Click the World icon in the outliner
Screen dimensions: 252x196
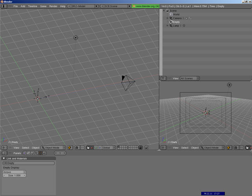171,14
